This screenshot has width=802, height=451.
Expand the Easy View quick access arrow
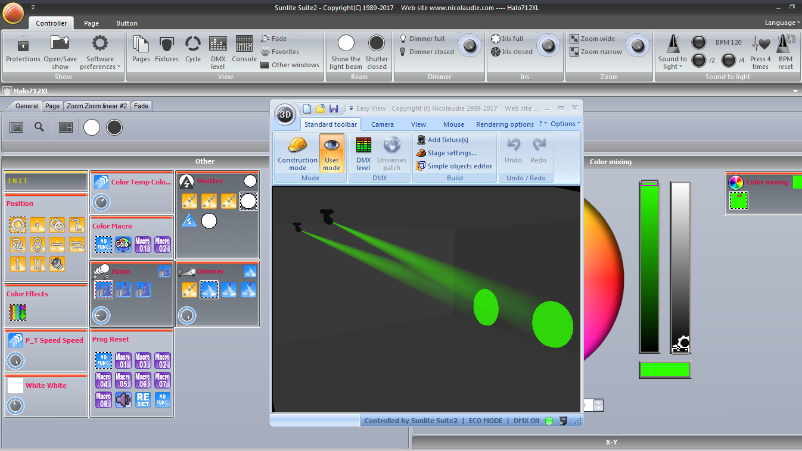pyautogui.click(x=350, y=108)
